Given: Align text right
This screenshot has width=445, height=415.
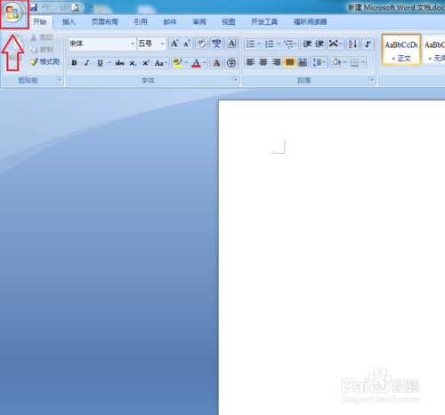Looking at the screenshot, I should [x=277, y=62].
